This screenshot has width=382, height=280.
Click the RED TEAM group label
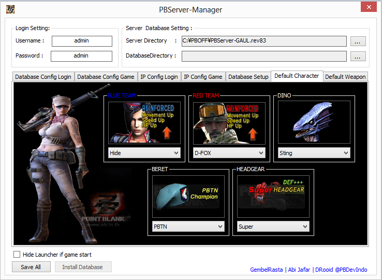pos(206,95)
